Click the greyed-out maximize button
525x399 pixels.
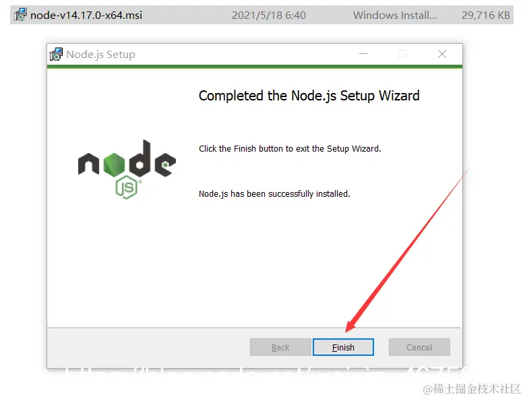[402, 54]
